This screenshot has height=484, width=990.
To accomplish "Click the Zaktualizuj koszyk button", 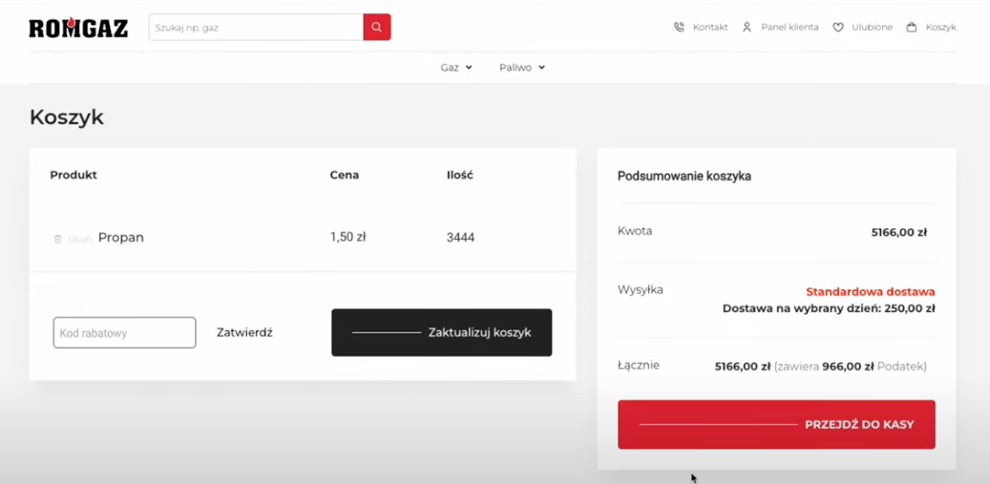I will pyautogui.click(x=441, y=332).
